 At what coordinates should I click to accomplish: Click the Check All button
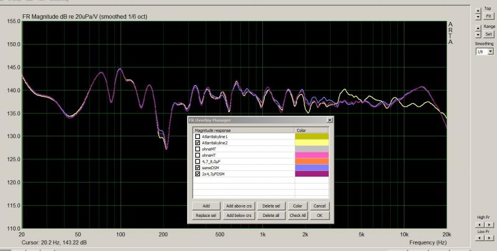click(x=298, y=215)
